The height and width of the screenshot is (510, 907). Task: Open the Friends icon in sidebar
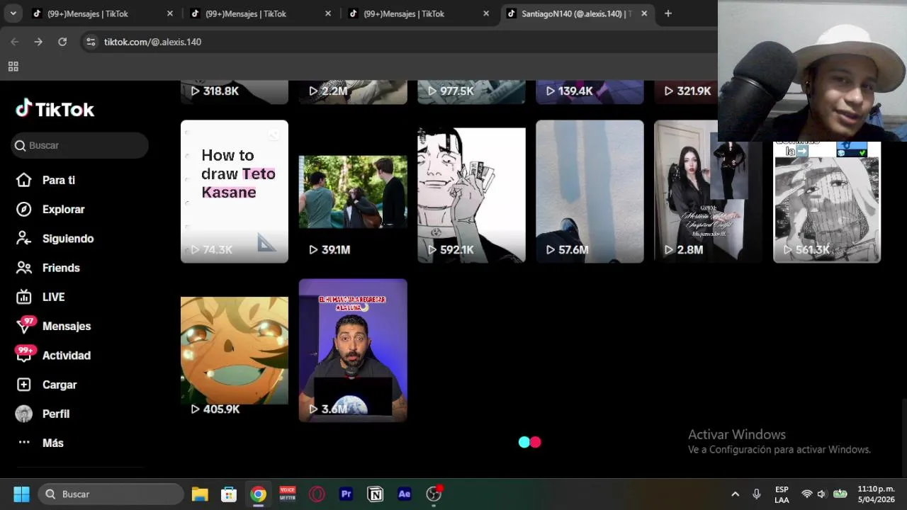tap(24, 268)
